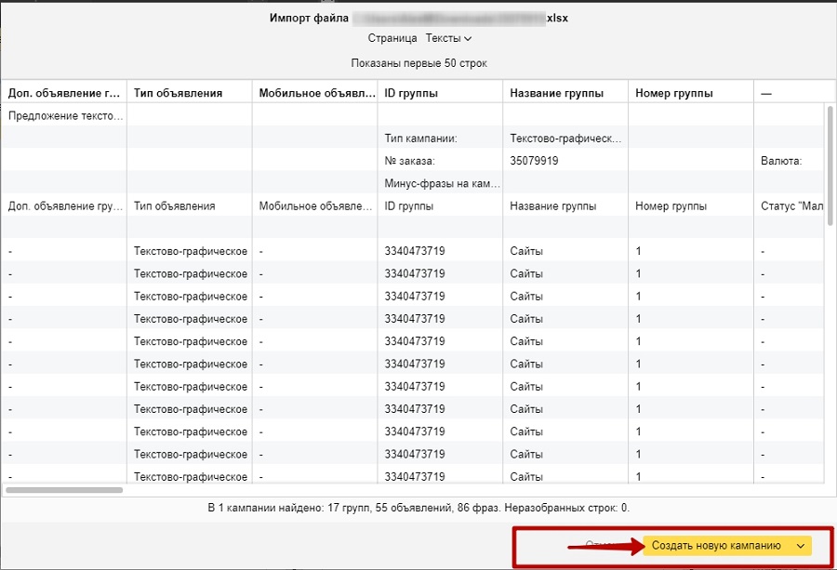837x570 pixels.
Task: Click the Статус "Мал… header cell in the table
Action: (789, 206)
